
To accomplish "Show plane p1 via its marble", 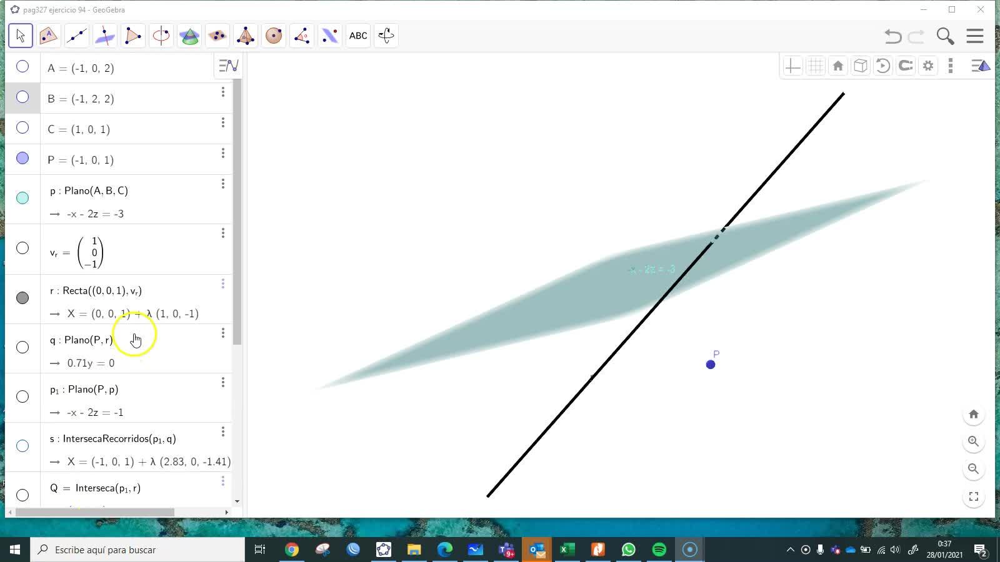I will (22, 397).
